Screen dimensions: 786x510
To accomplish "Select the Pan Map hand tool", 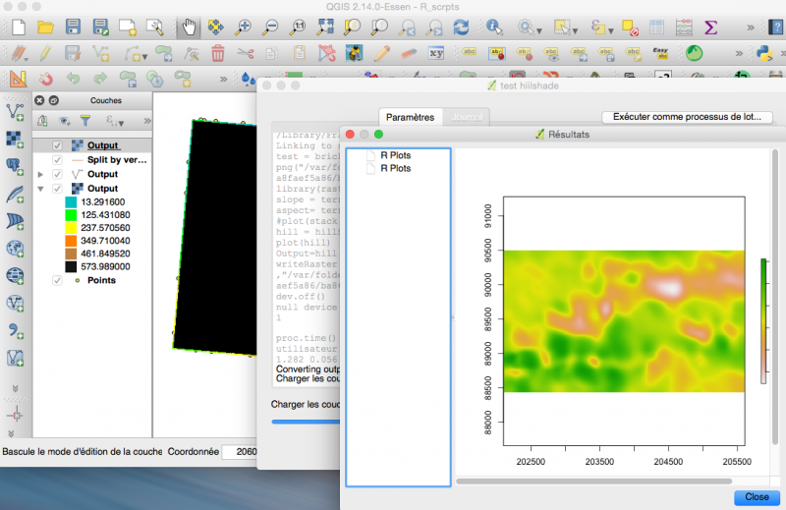I will click(189, 28).
